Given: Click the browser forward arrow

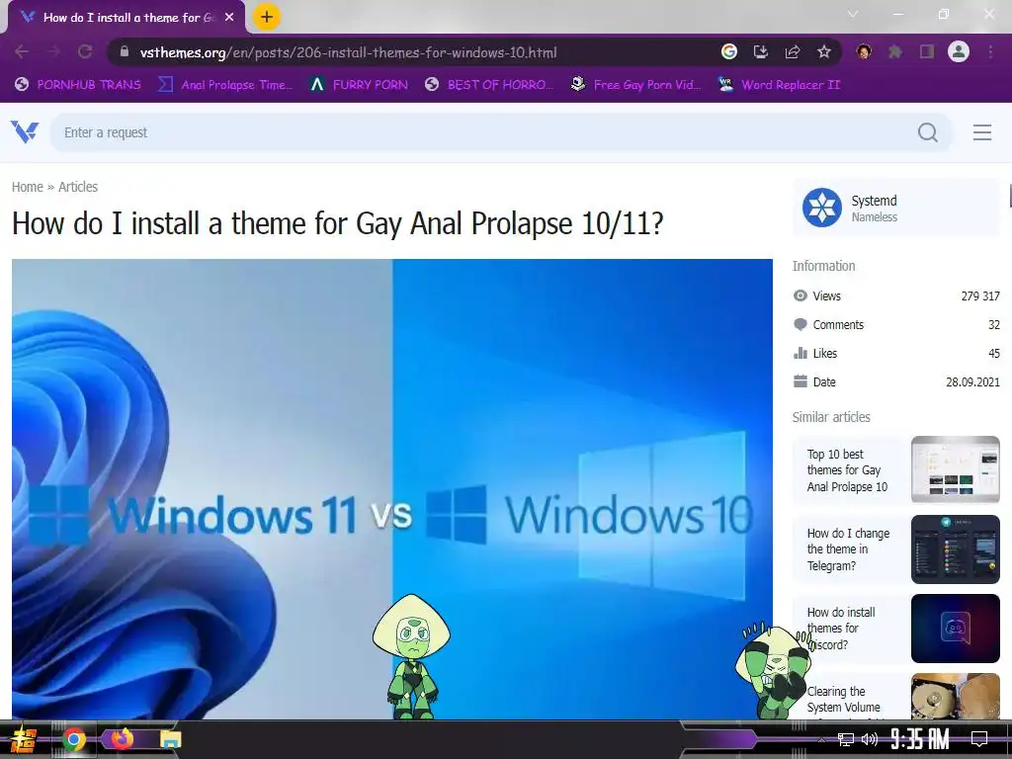Looking at the screenshot, I should [x=53, y=51].
